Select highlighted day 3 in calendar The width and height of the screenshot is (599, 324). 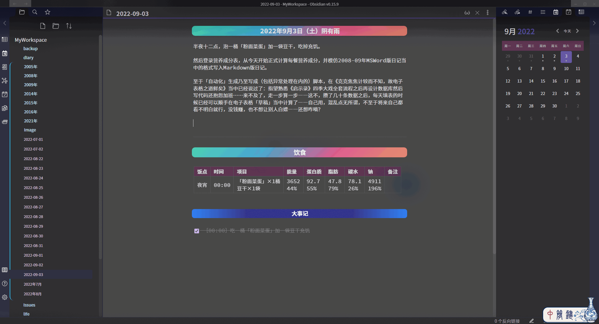pyautogui.click(x=566, y=57)
